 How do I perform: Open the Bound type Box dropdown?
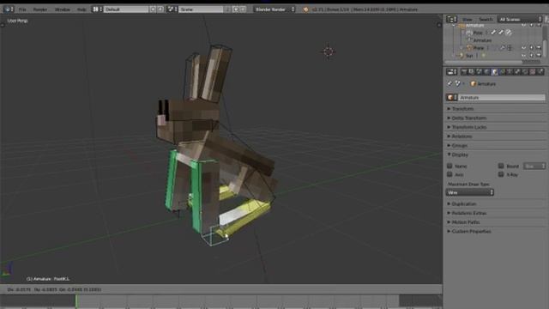click(x=534, y=166)
